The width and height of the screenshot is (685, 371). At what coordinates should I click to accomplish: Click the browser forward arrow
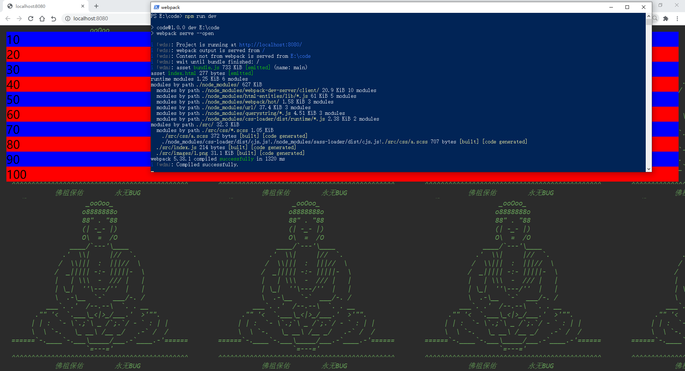click(19, 19)
